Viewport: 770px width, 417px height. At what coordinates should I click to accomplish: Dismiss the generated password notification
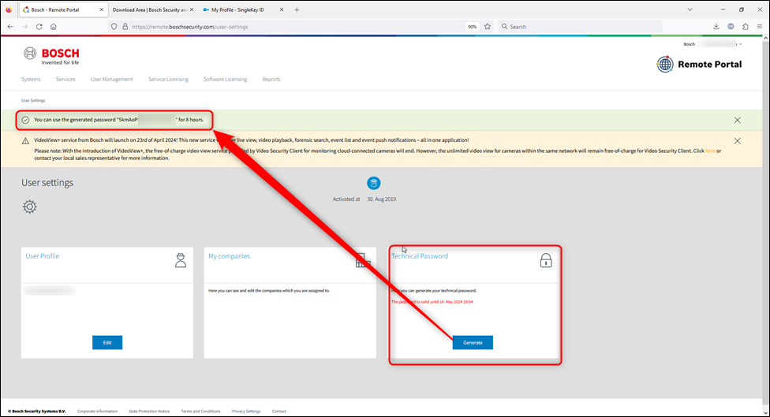(x=737, y=120)
